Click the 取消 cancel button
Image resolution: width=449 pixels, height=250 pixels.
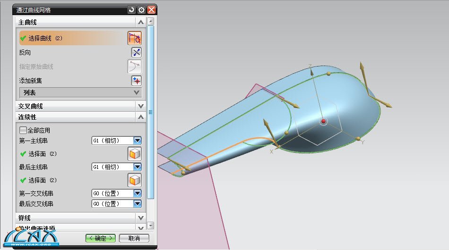[134, 238]
